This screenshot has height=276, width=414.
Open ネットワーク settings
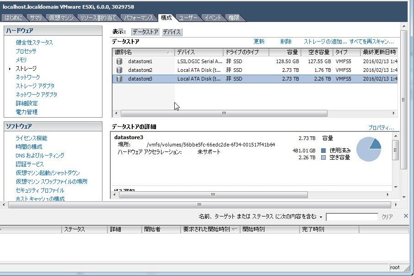pyautogui.click(x=28, y=77)
